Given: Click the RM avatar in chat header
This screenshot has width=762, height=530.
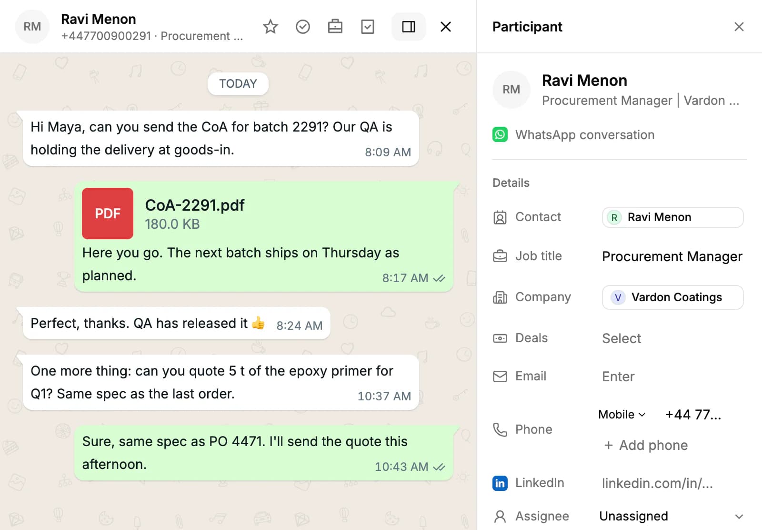Looking at the screenshot, I should coord(32,27).
